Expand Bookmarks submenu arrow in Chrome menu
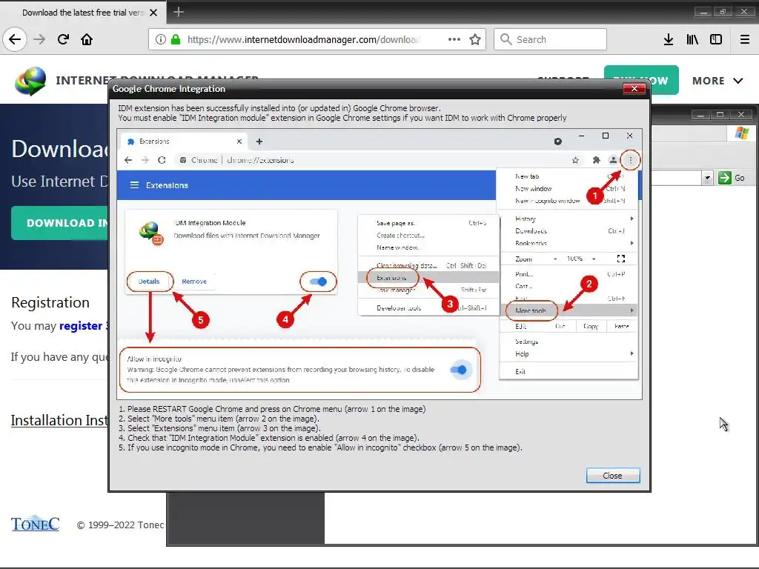Image resolution: width=759 pixels, height=569 pixels. [x=632, y=243]
